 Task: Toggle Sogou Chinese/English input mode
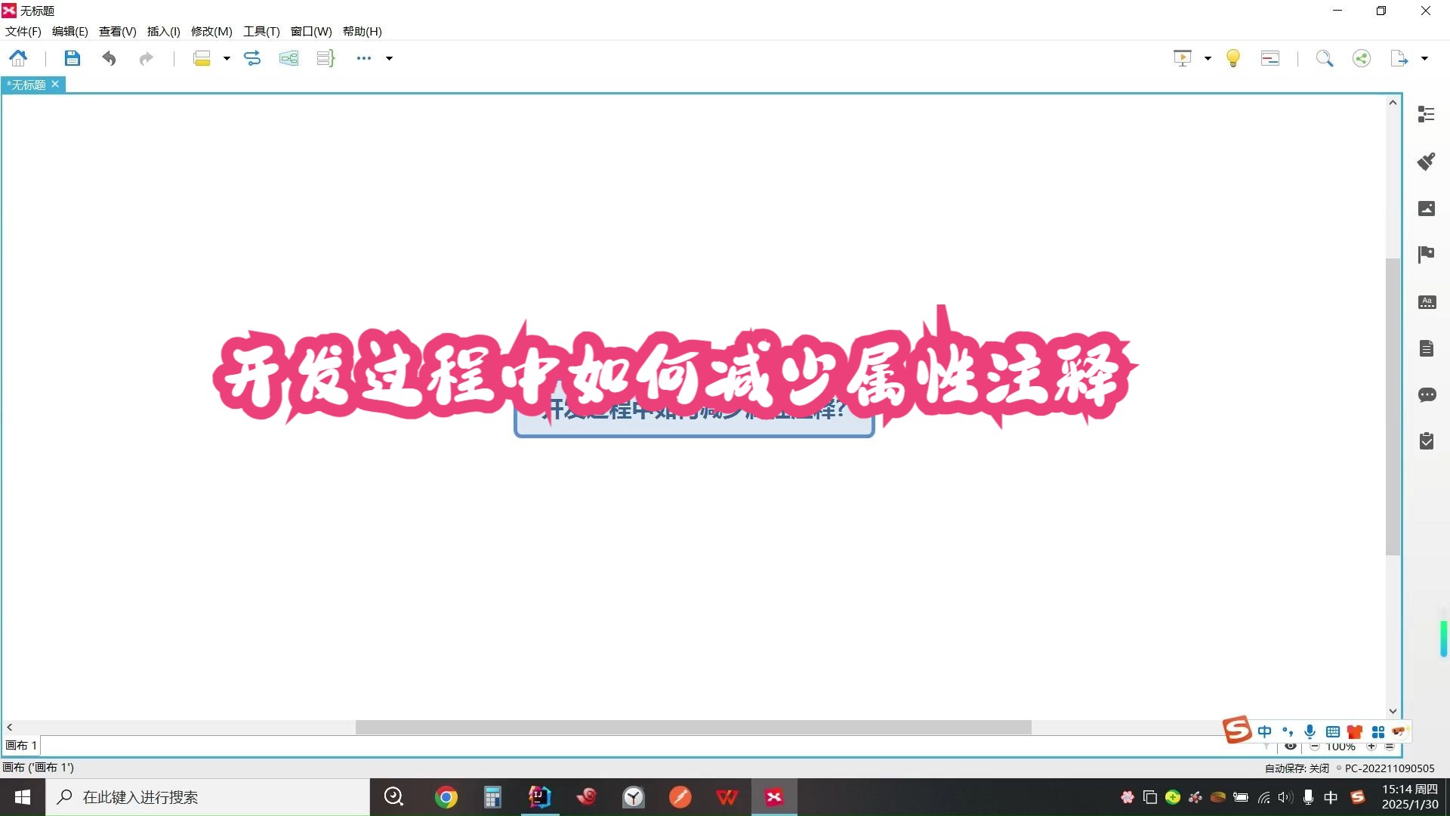pyautogui.click(x=1264, y=731)
